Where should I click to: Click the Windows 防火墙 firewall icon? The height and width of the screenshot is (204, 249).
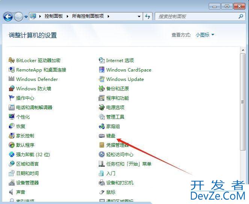click(x=12, y=88)
